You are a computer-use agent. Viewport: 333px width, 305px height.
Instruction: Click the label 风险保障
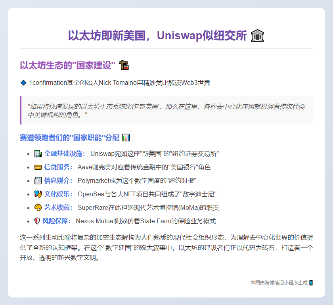[x=56, y=221]
